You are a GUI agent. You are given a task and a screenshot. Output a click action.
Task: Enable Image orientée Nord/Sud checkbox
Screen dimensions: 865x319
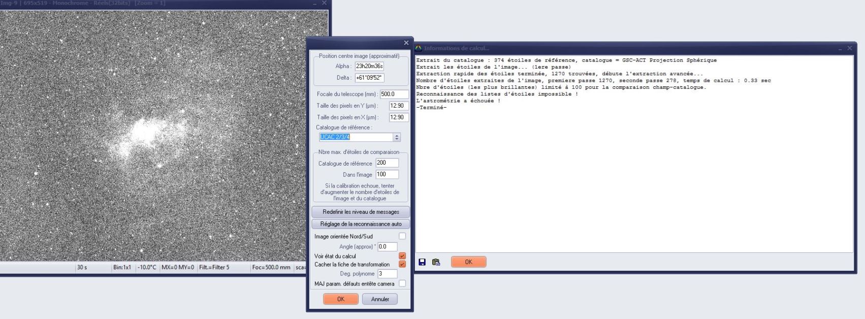pyautogui.click(x=402, y=236)
